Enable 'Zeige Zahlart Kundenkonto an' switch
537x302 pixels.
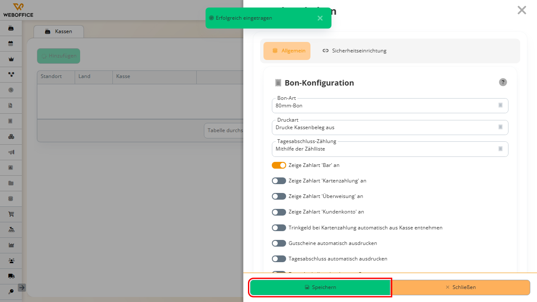tap(279, 212)
